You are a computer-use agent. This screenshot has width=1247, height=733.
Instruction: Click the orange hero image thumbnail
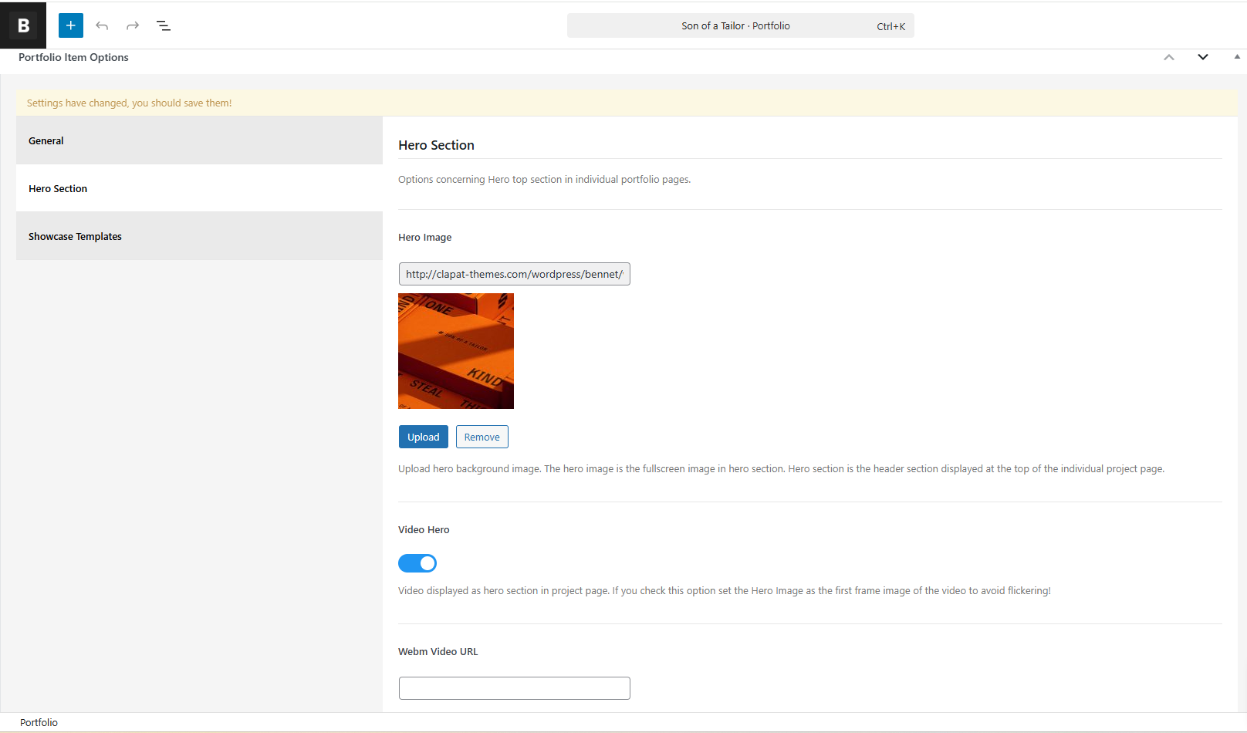[456, 351]
